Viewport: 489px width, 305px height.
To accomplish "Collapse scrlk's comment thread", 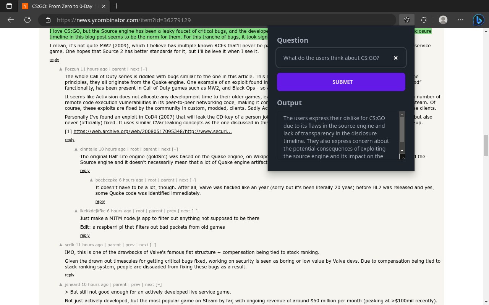I will pos(153,245).
